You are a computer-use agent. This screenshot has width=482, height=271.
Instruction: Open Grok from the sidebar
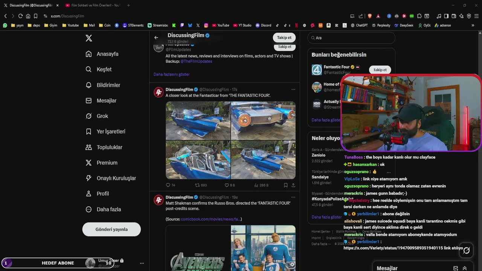97,116
